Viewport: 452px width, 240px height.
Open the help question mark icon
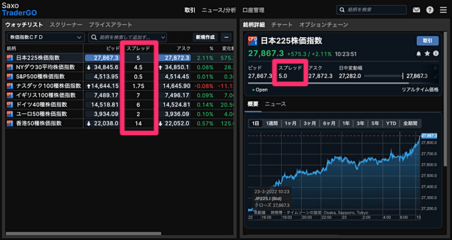pos(430,10)
